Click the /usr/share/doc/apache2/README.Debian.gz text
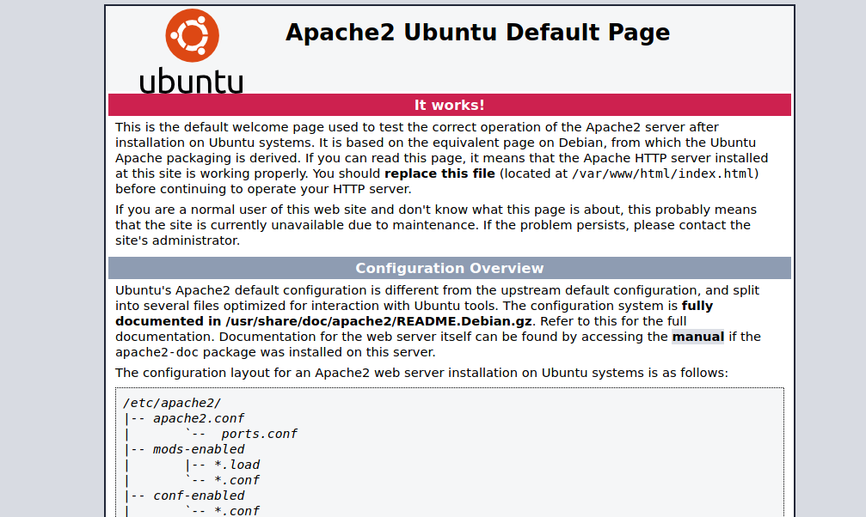Image resolution: width=866 pixels, height=517 pixels. point(378,321)
